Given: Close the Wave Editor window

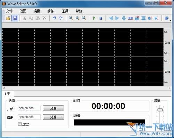Looking at the screenshot, I should [166, 3].
